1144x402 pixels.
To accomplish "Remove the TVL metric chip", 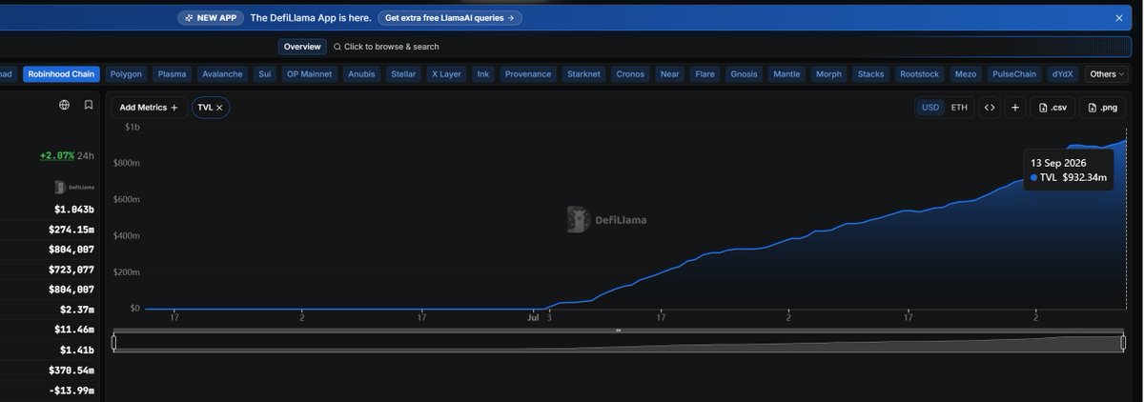I will [219, 108].
